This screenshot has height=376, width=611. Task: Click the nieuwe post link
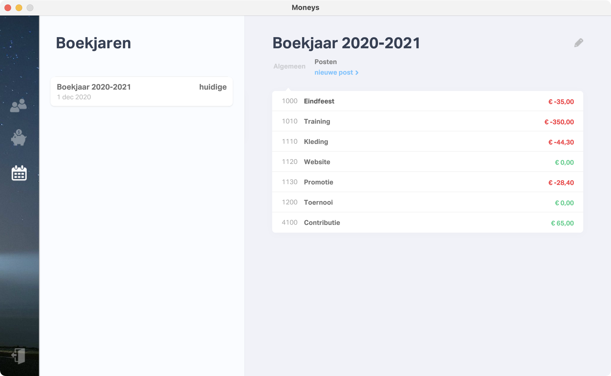point(334,73)
